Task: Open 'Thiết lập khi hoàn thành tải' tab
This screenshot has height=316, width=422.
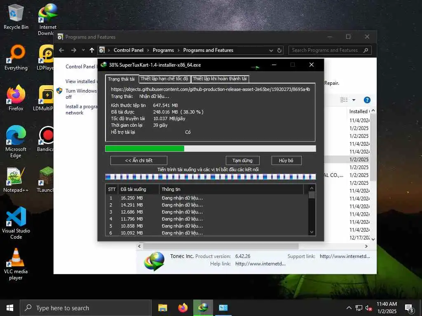Action: (x=220, y=79)
